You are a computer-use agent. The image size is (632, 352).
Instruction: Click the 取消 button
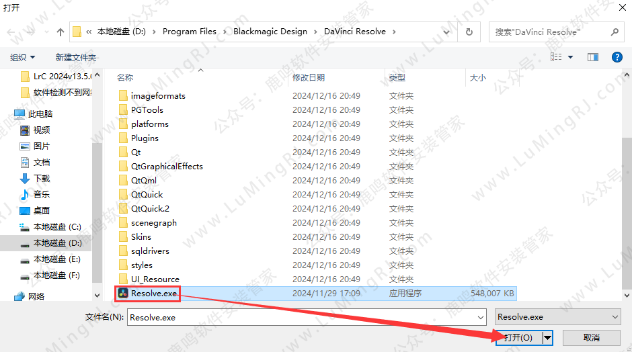[591, 337]
